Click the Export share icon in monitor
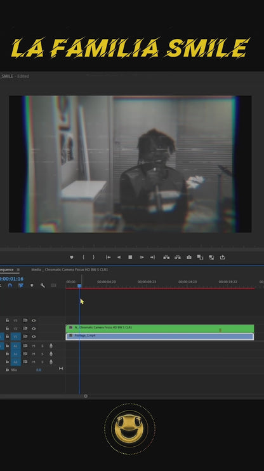 [222, 257]
